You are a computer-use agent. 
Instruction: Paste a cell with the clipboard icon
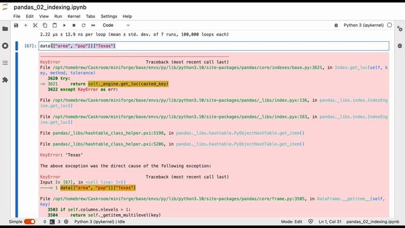(x=54, y=25)
